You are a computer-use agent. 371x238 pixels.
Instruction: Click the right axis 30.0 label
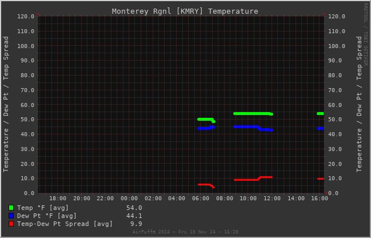click(335, 149)
